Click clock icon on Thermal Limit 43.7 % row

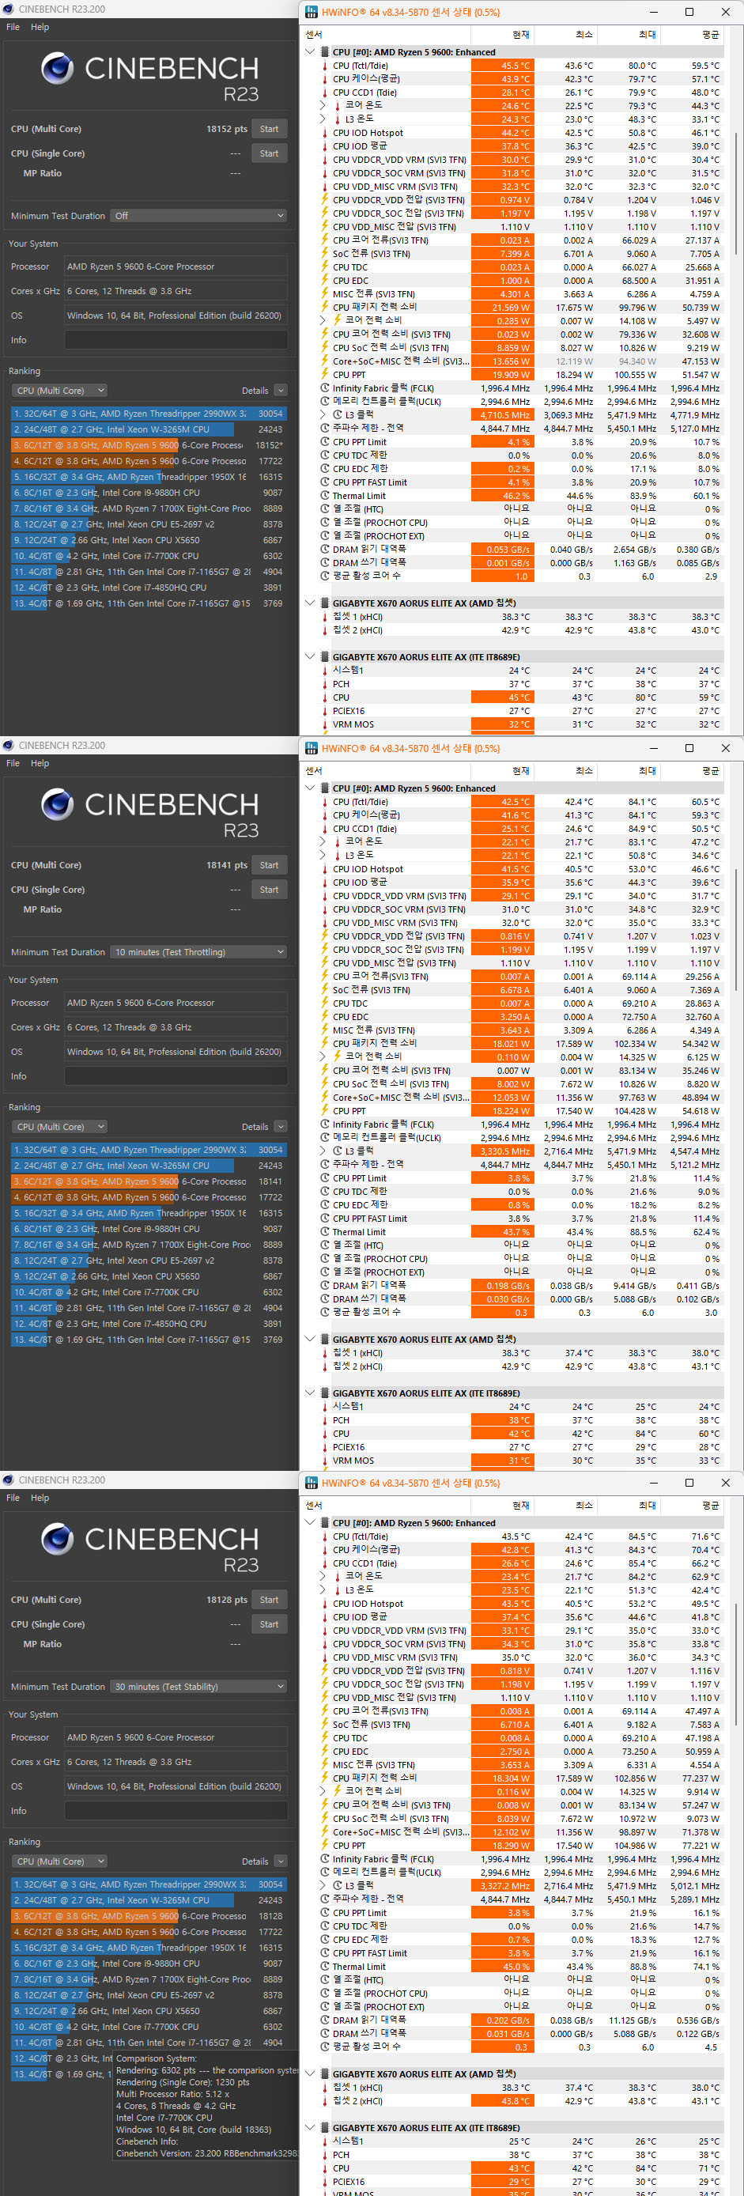pyautogui.click(x=325, y=1232)
